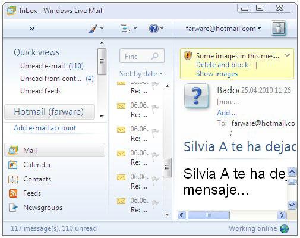Open the paintbrush dropdown arrow
The image size is (300, 238).
click(x=102, y=29)
